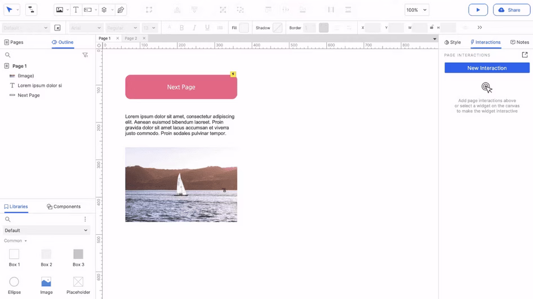Switch to the Style tab
This screenshot has height=299, width=533.
(453, 42)
